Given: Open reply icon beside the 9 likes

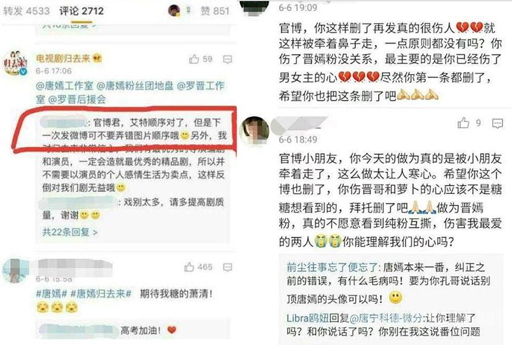Looking at the screenshot, I should 497,123.
